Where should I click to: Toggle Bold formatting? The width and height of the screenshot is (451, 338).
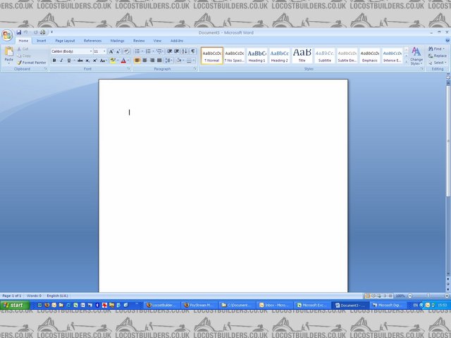[54, 61]
